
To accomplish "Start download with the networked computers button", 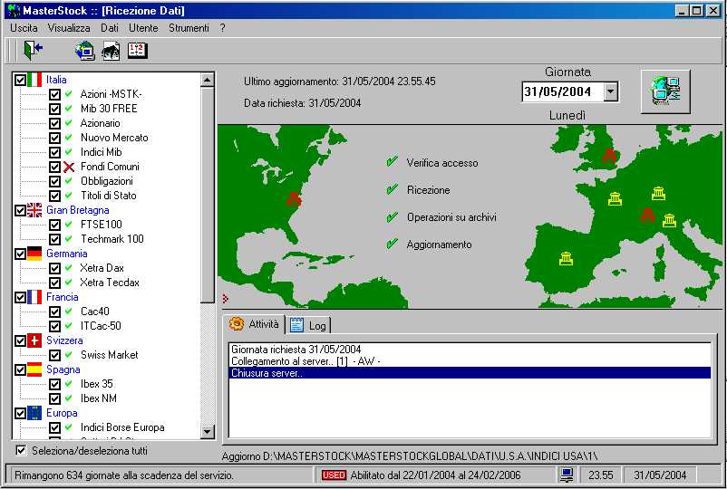I will pyautogui.click(x=665, y=91).
